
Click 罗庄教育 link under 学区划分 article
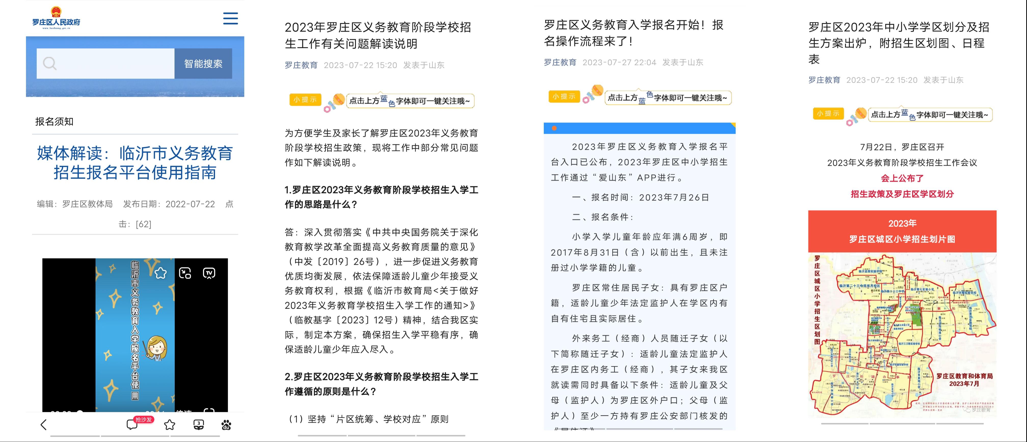[824, 80]
